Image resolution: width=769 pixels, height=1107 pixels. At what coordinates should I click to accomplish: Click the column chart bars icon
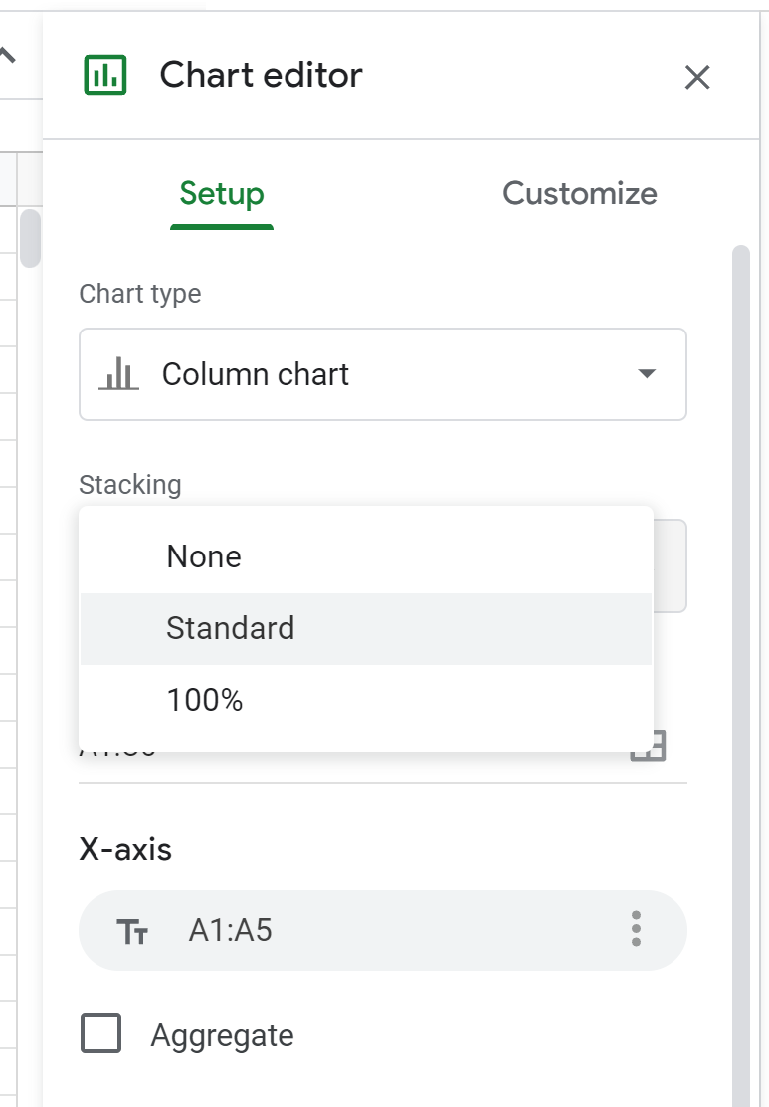click(119, 374)
